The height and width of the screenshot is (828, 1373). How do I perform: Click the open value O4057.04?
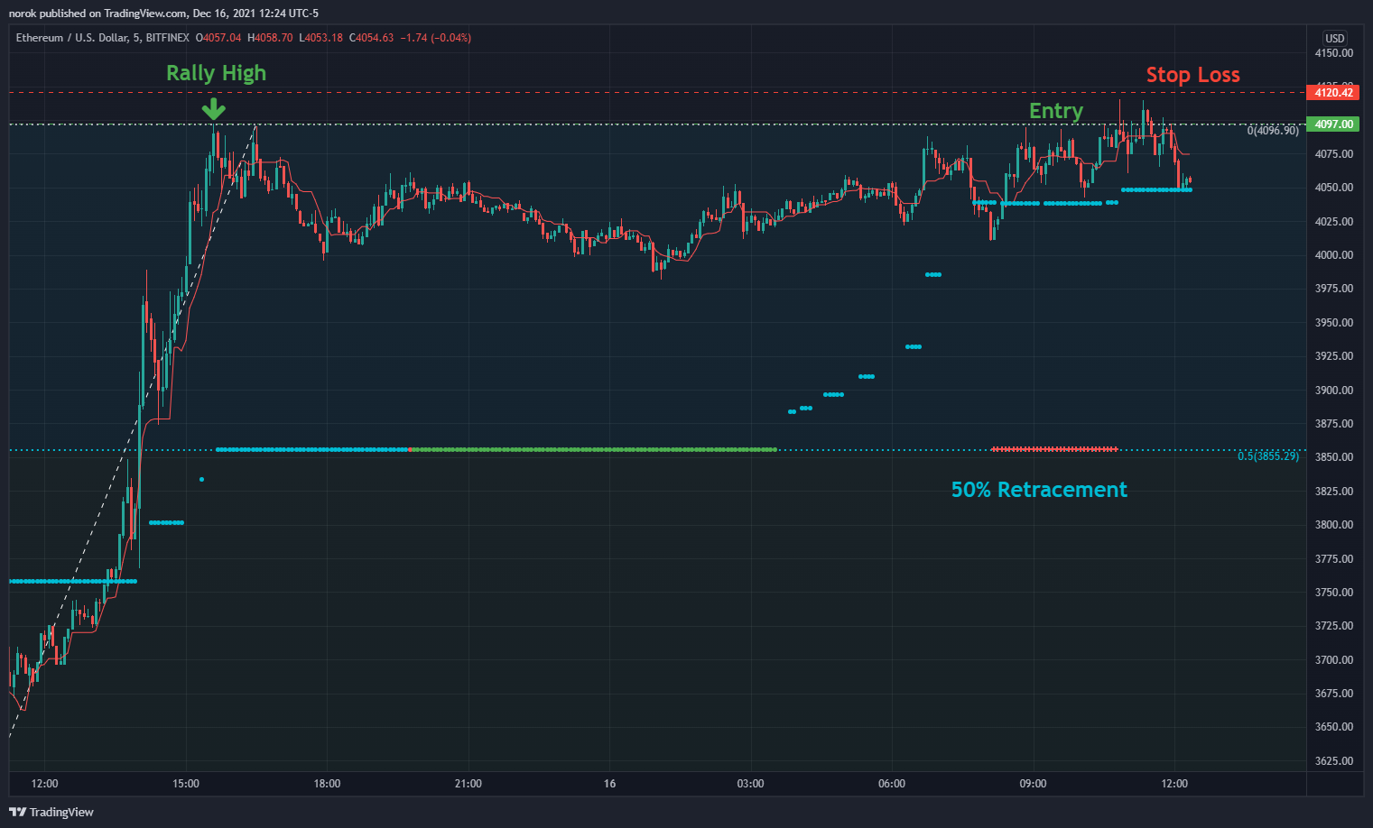pos(218,38)
